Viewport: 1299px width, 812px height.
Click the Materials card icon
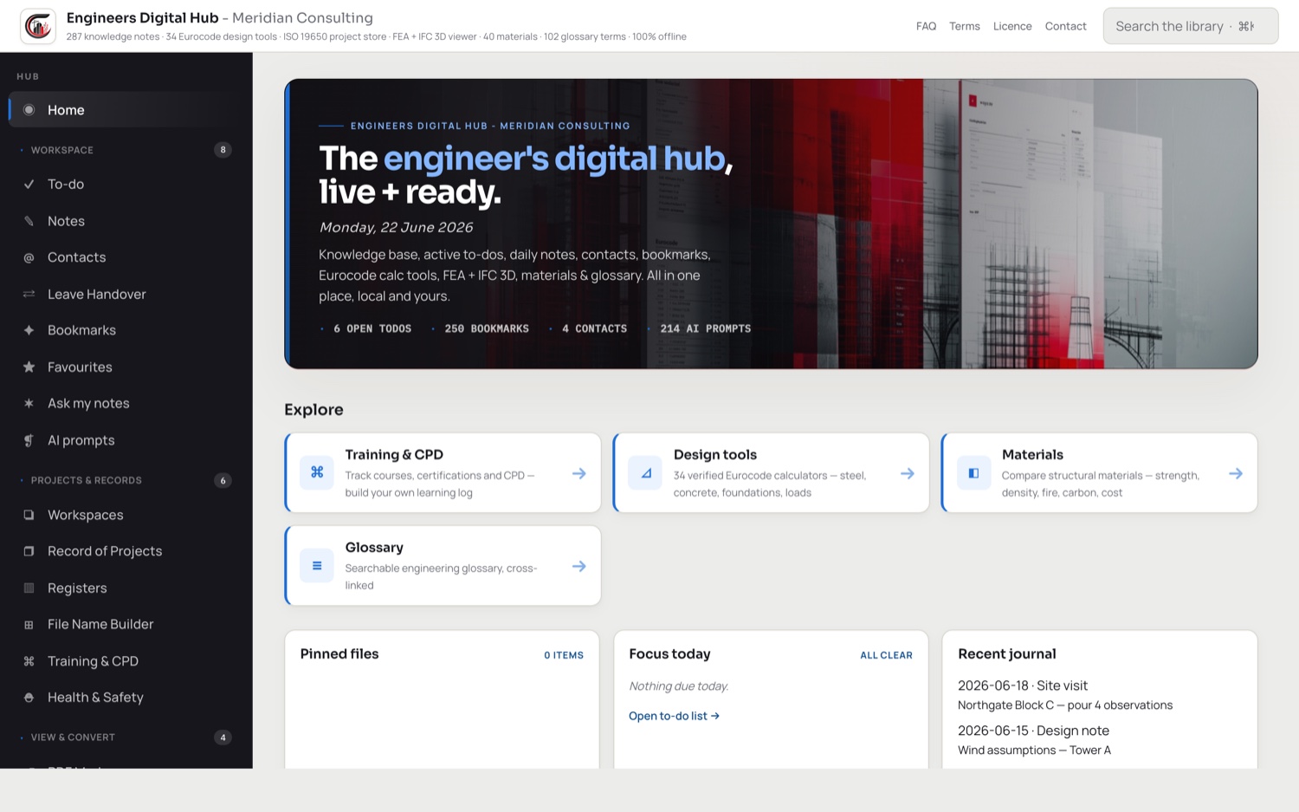coord(973,472)
